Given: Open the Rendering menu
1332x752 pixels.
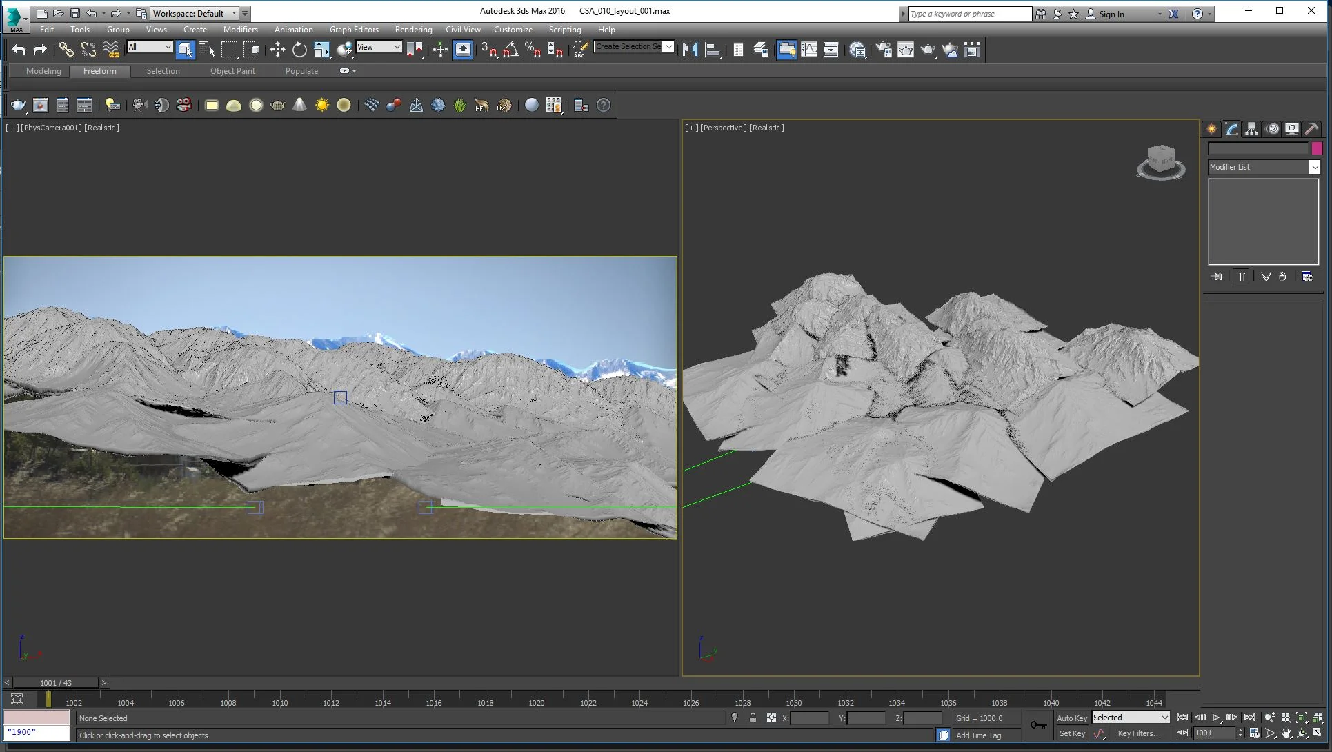Looking at the screenshot, I should click(x=413, y=30).
